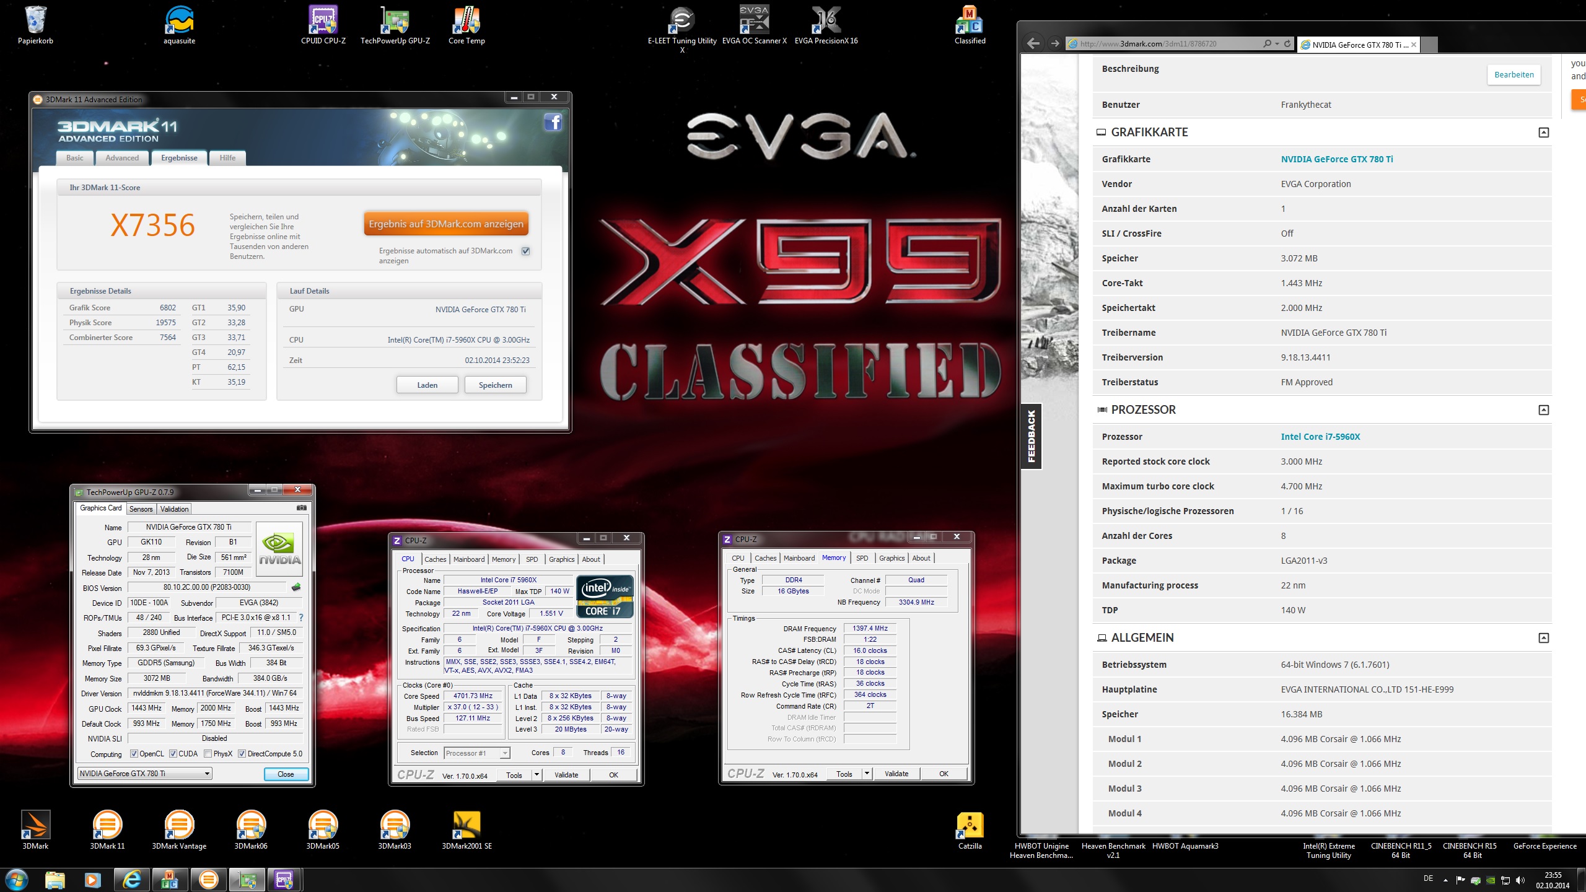
Task: Toggle the CUDA checkbox in GPU-Z
Action: (173, 754)
